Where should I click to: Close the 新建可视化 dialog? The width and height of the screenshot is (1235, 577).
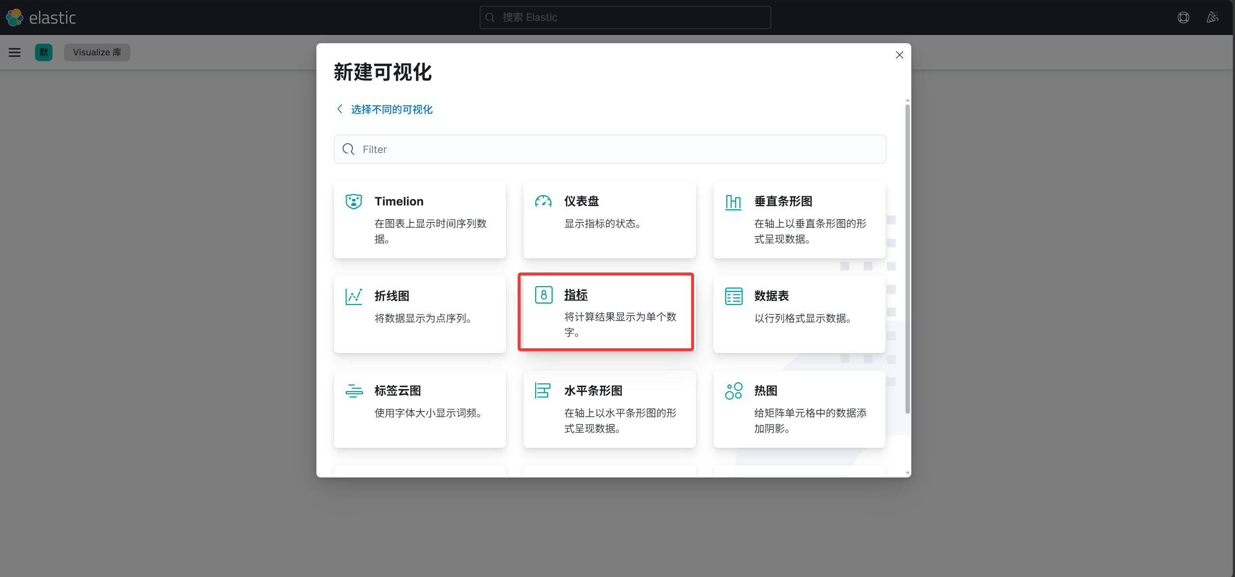[x=900, y=55]
